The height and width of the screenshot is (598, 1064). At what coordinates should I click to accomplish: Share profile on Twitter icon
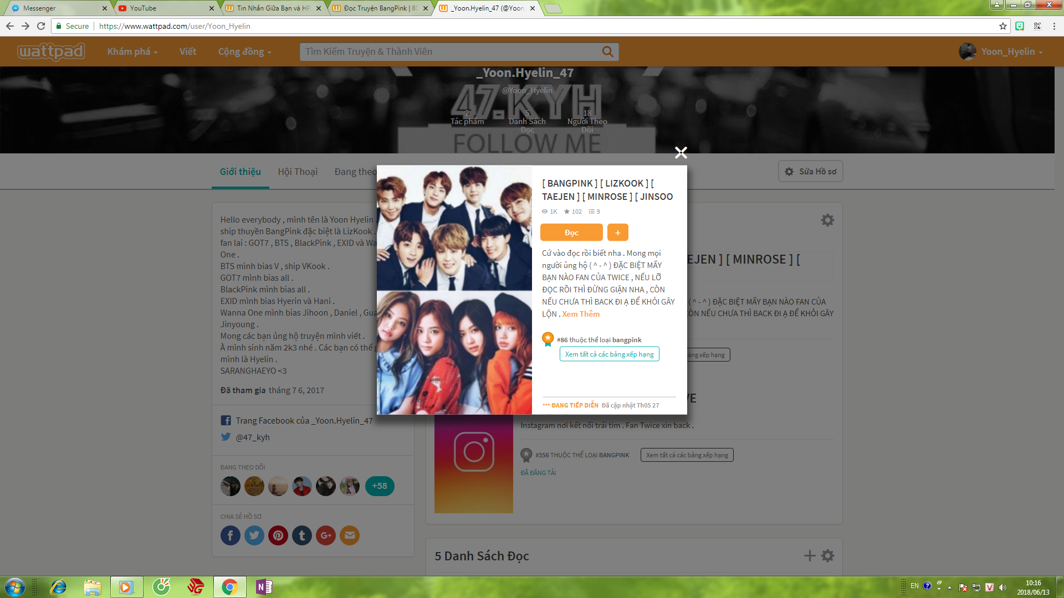tap(254, 535)
